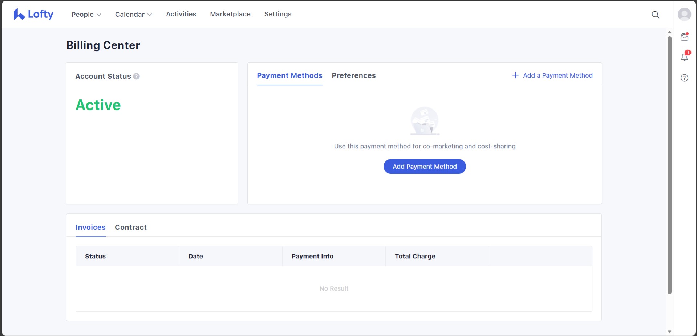Expand the Calendar dropdown menu

click(x=133, y=15)
